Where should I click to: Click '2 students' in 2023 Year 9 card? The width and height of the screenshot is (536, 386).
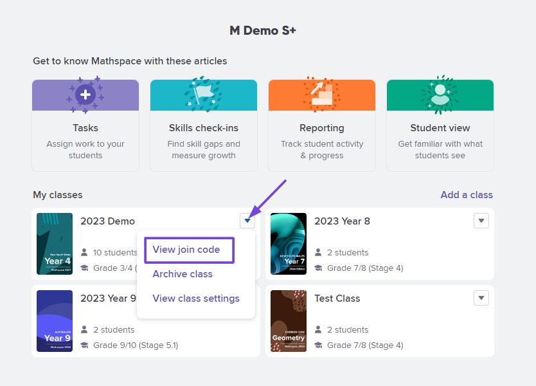click(114, 329)
